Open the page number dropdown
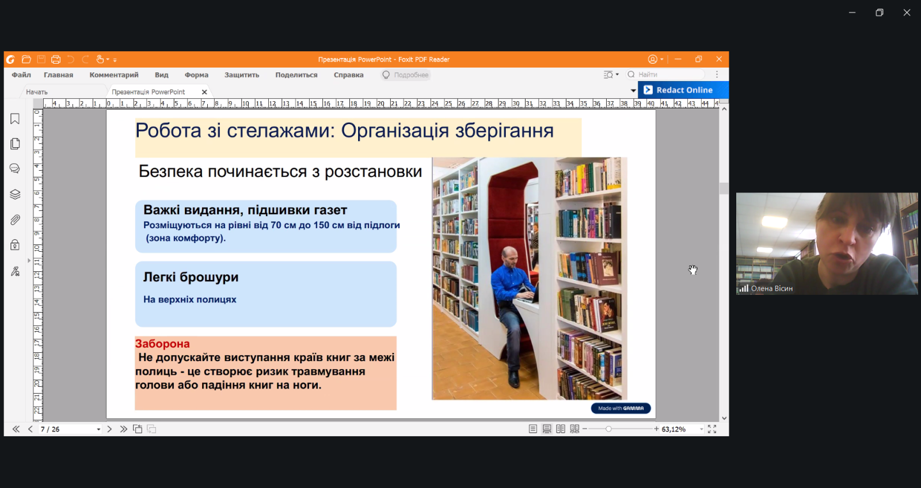921x488 pixels. 98,429
